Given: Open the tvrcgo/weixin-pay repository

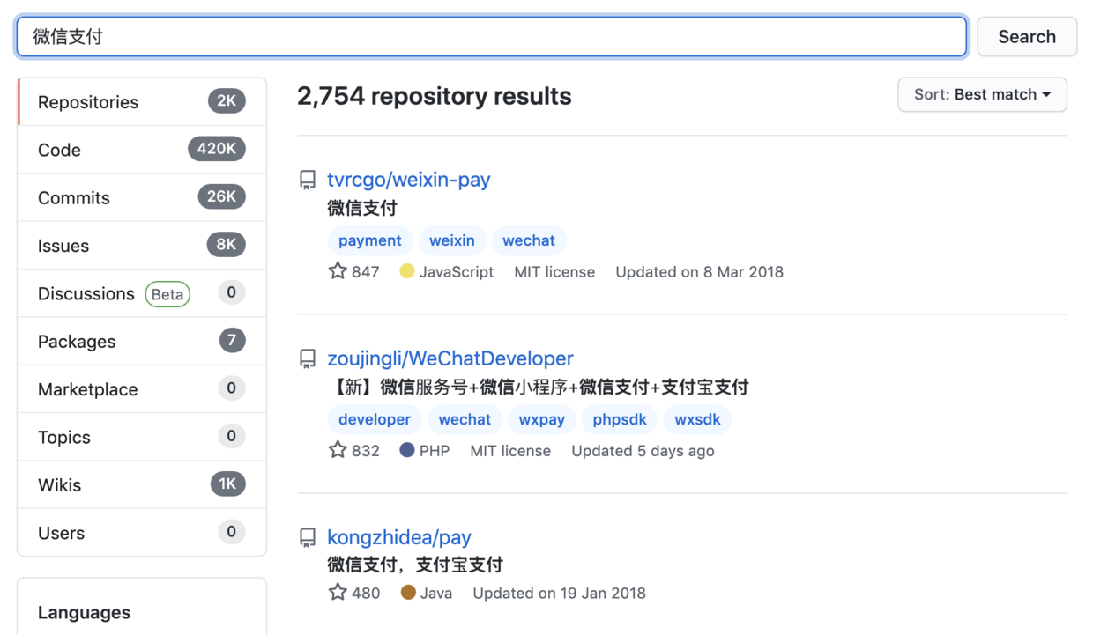Looking at the screenshot, I should 408,180.
